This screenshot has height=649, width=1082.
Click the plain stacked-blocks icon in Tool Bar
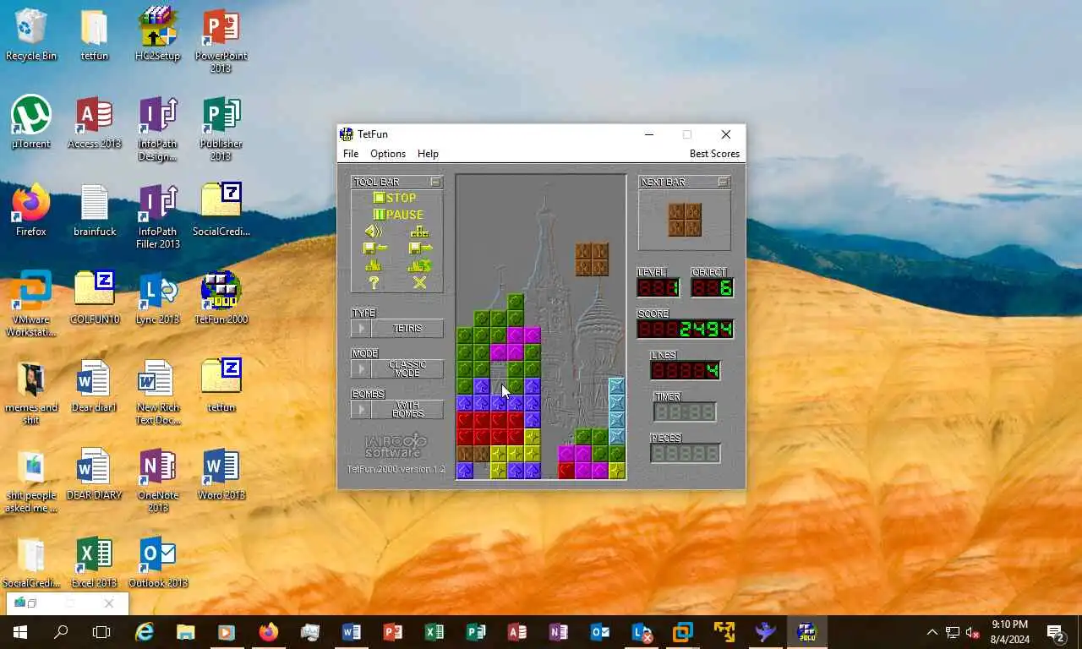[x=374, y=265]
